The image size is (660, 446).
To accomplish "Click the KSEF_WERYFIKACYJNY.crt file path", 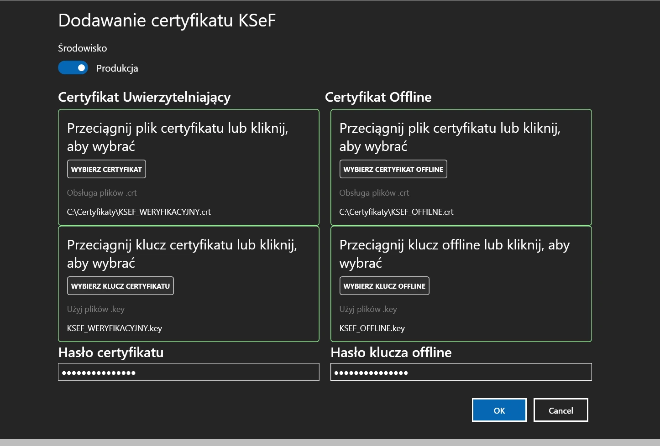I will [139, 212].
